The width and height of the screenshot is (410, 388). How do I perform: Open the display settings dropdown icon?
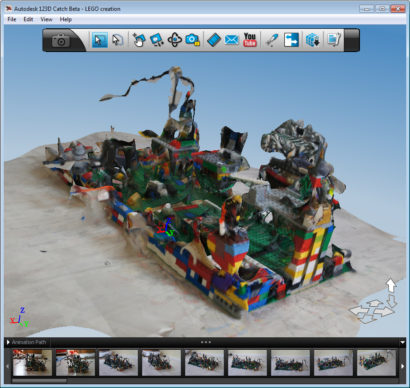tap(334, 40)
